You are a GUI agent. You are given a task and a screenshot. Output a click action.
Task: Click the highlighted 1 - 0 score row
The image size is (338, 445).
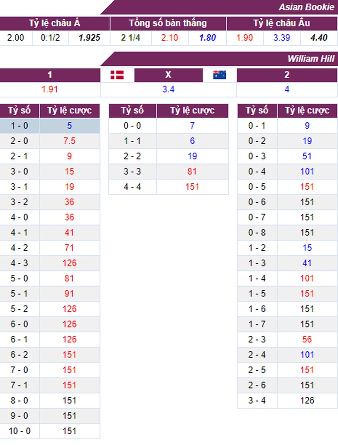pos(19,126)
